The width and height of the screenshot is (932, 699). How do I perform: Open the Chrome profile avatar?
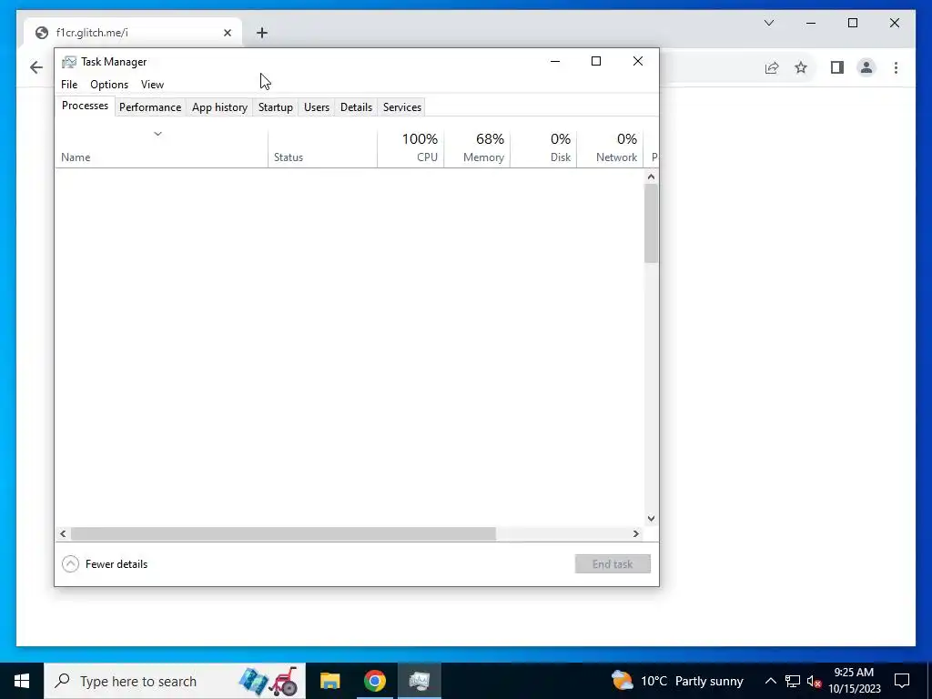866,67
